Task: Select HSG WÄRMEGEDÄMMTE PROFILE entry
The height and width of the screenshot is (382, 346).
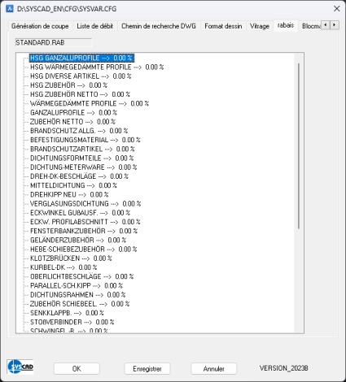Action: [97, 67]
